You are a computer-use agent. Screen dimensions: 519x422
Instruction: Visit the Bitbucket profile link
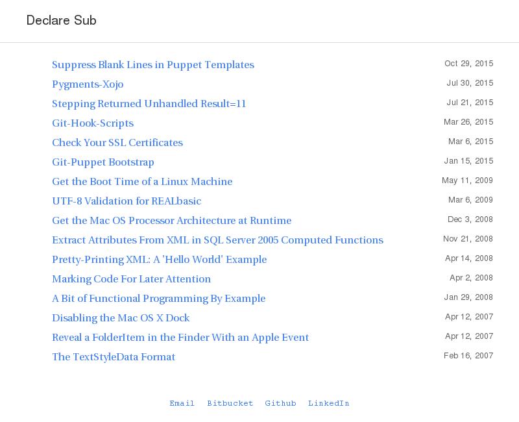(230, 403)
